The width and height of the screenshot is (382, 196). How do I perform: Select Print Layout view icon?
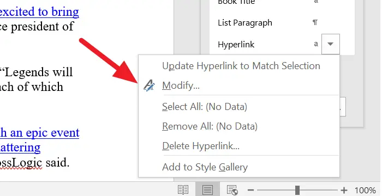point(207,189)
